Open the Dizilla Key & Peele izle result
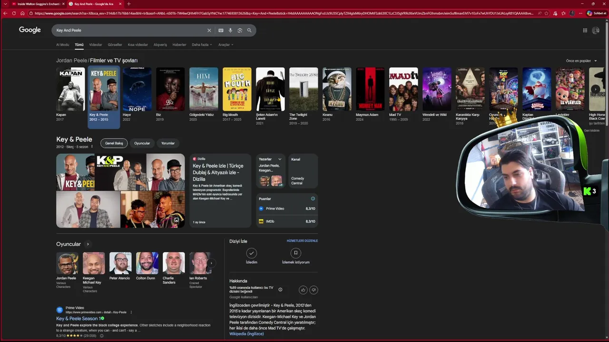Screen dimensions: 609x342 pos(218,172)
